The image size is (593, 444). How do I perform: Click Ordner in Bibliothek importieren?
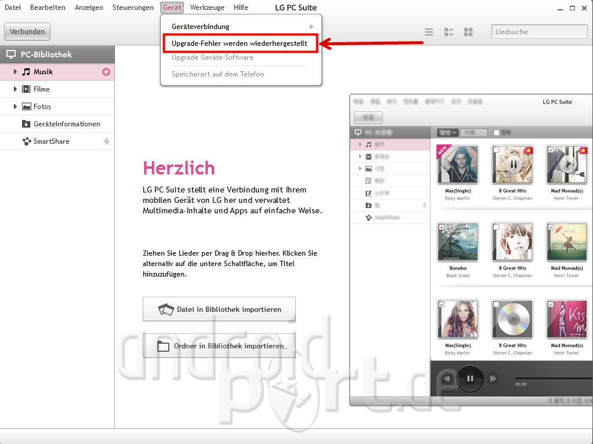click(x=219, y=346)
